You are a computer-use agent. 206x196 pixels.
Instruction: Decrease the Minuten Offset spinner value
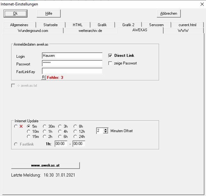(106, 132)
